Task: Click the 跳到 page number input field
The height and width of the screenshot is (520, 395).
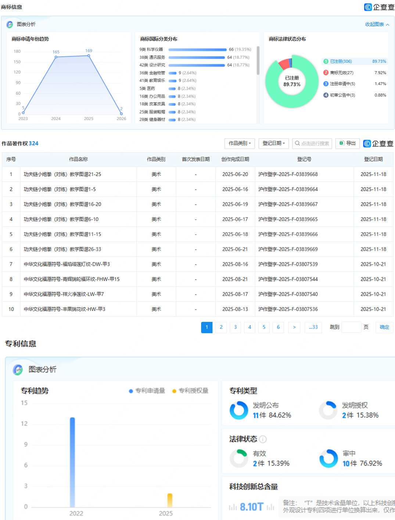Action: pyautogui.click(x=351, y=327)
